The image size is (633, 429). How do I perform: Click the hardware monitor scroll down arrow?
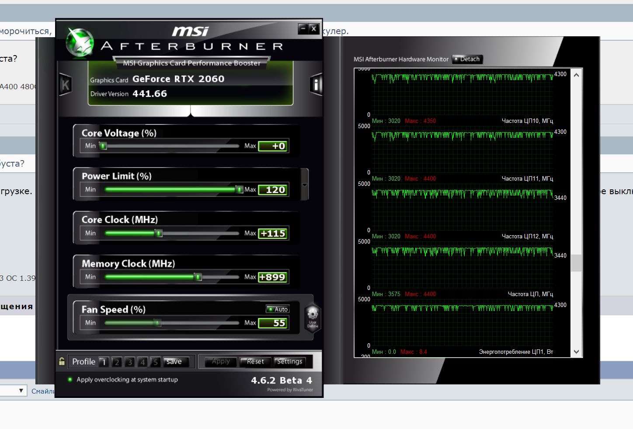tap(576, 352)
